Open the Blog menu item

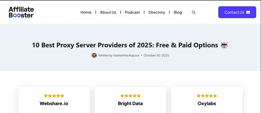(x=178, y=12)
